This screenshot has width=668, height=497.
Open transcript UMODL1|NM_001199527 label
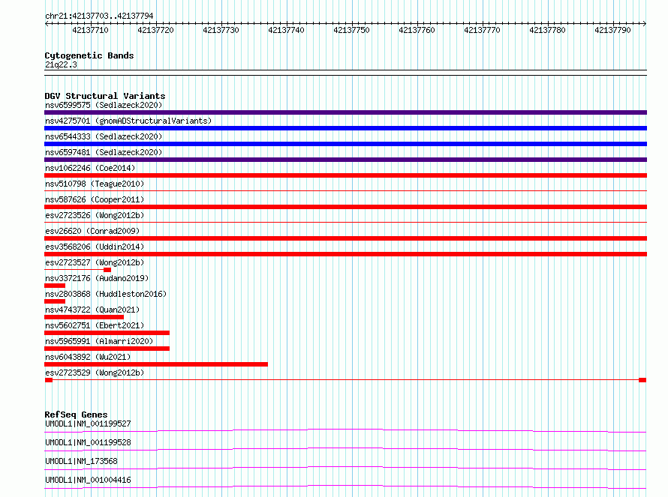pyautogui.click(x=88, y=424)
